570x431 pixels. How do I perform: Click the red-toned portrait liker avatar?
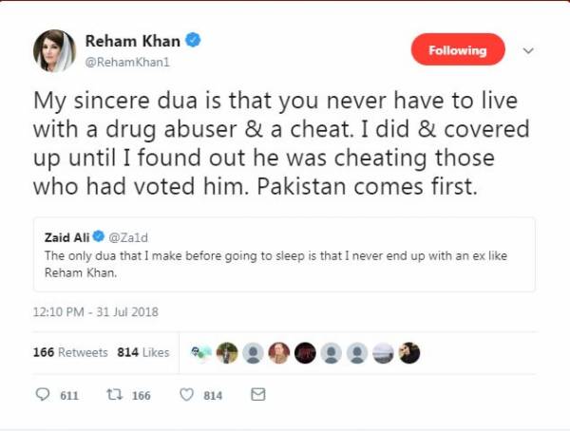pyautogui.click(x=279, y=352)
